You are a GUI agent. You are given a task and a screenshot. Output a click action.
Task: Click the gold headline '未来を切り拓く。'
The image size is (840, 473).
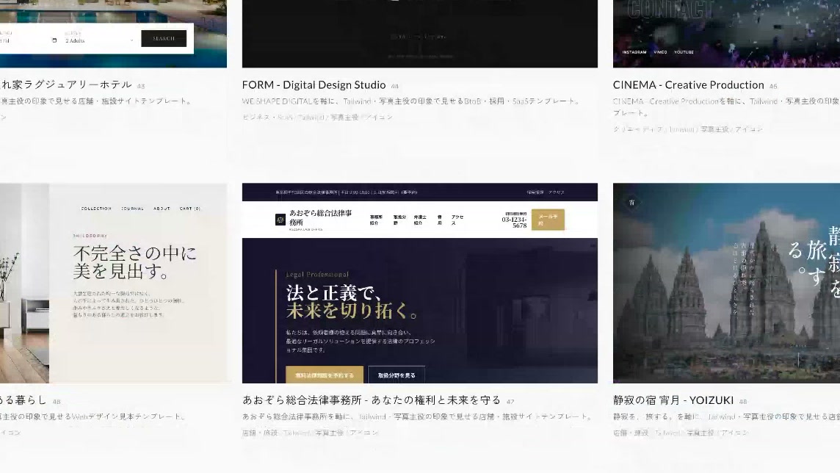[352, 311]
